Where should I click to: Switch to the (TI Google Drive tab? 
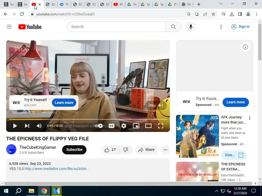click(173, 4)
